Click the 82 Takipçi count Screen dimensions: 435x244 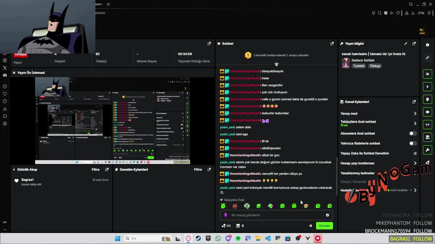point(98,54)
